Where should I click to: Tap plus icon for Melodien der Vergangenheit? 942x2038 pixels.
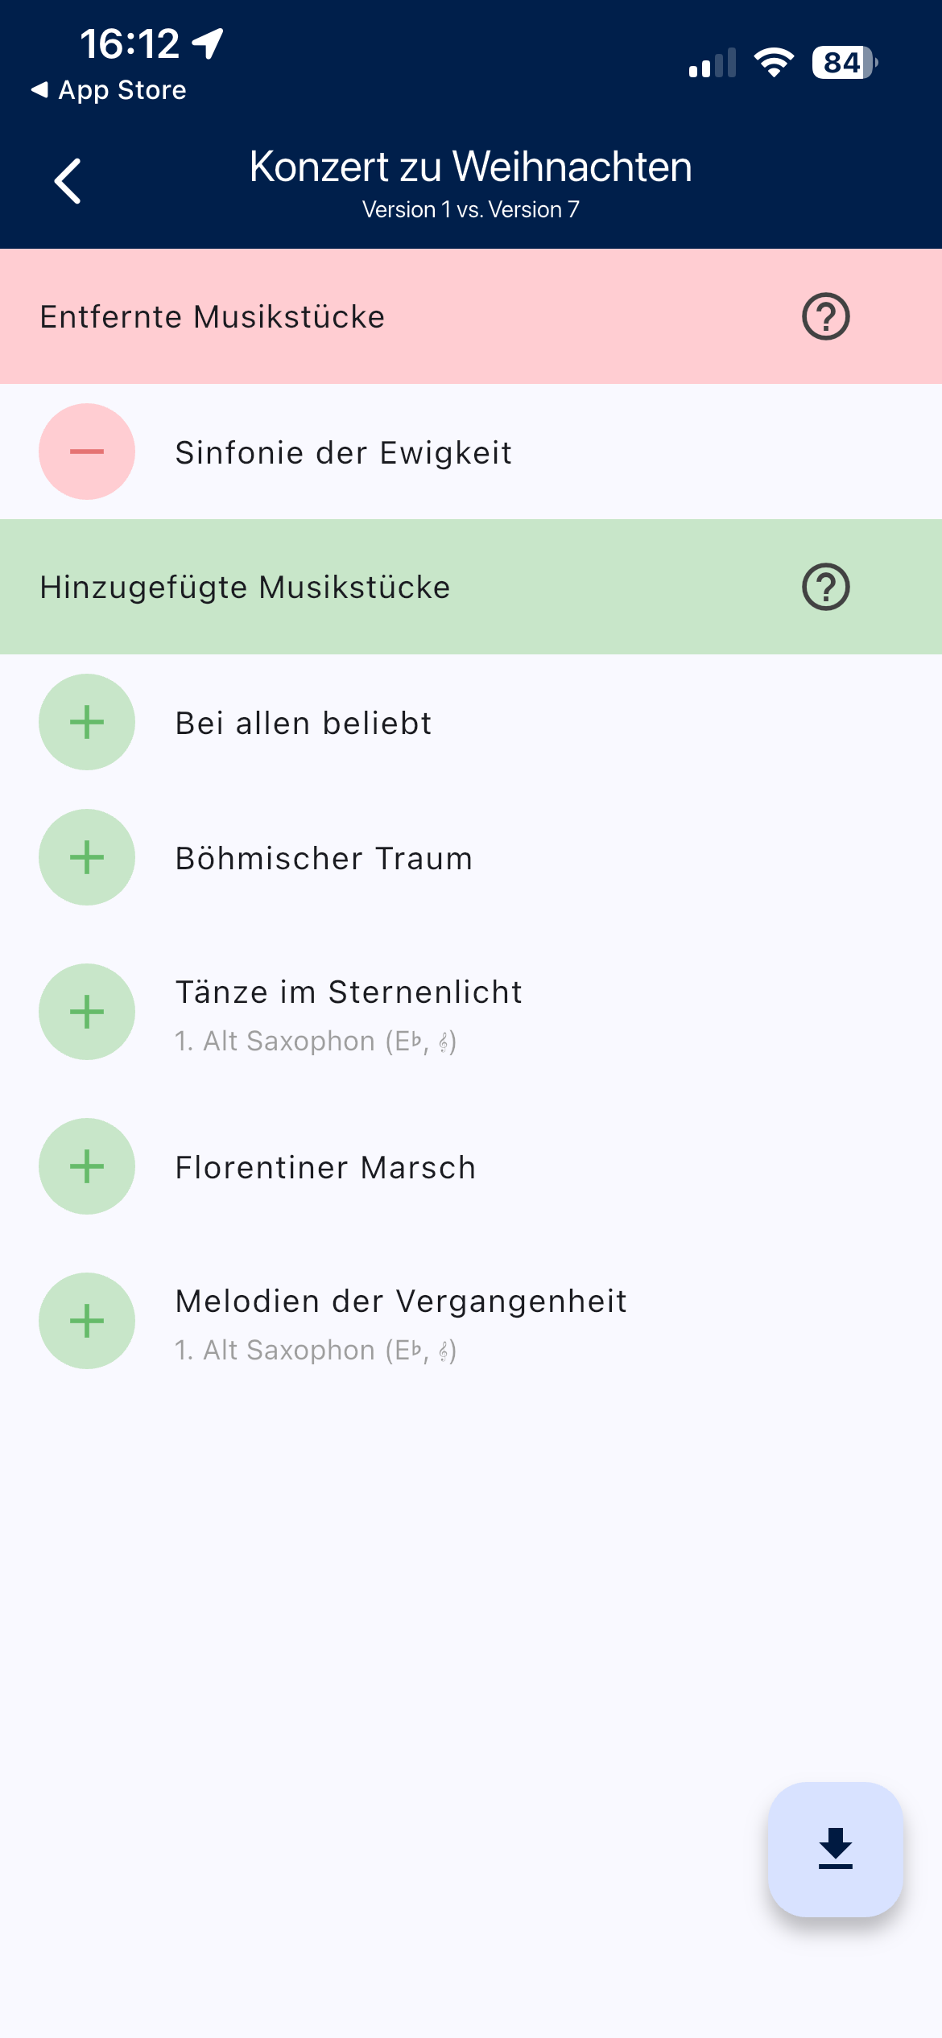pos(87,1321)
